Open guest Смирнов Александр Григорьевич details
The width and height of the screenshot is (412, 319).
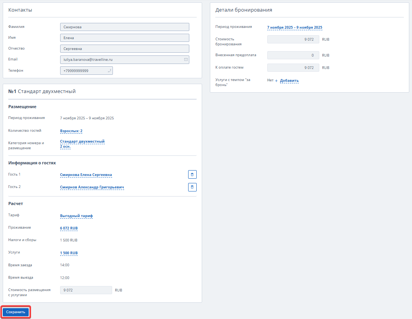92,187
